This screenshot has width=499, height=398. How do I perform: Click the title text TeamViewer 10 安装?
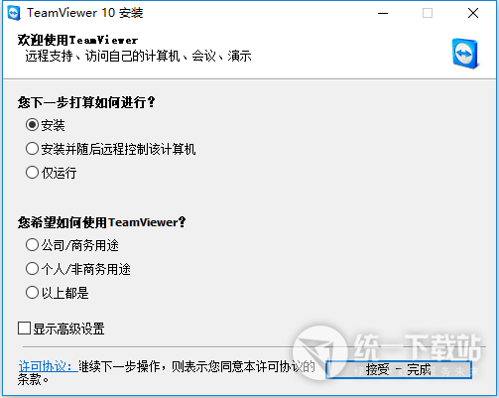85,13
